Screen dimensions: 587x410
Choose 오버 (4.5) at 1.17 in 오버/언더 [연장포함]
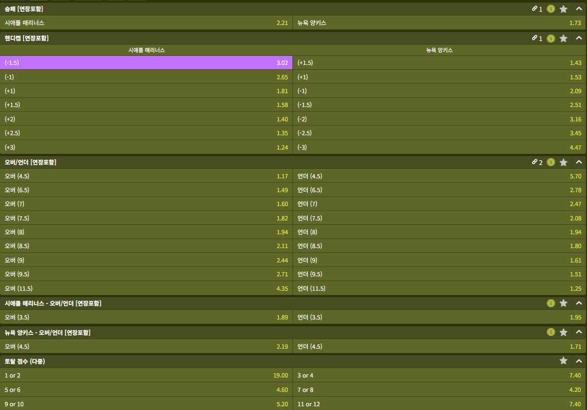[x=146, y=176]
